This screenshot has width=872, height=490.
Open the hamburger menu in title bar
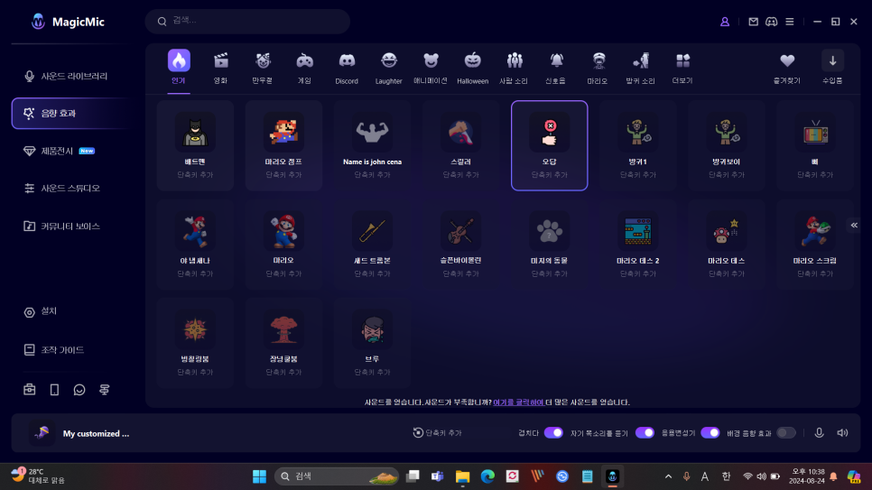click(790, 22)
